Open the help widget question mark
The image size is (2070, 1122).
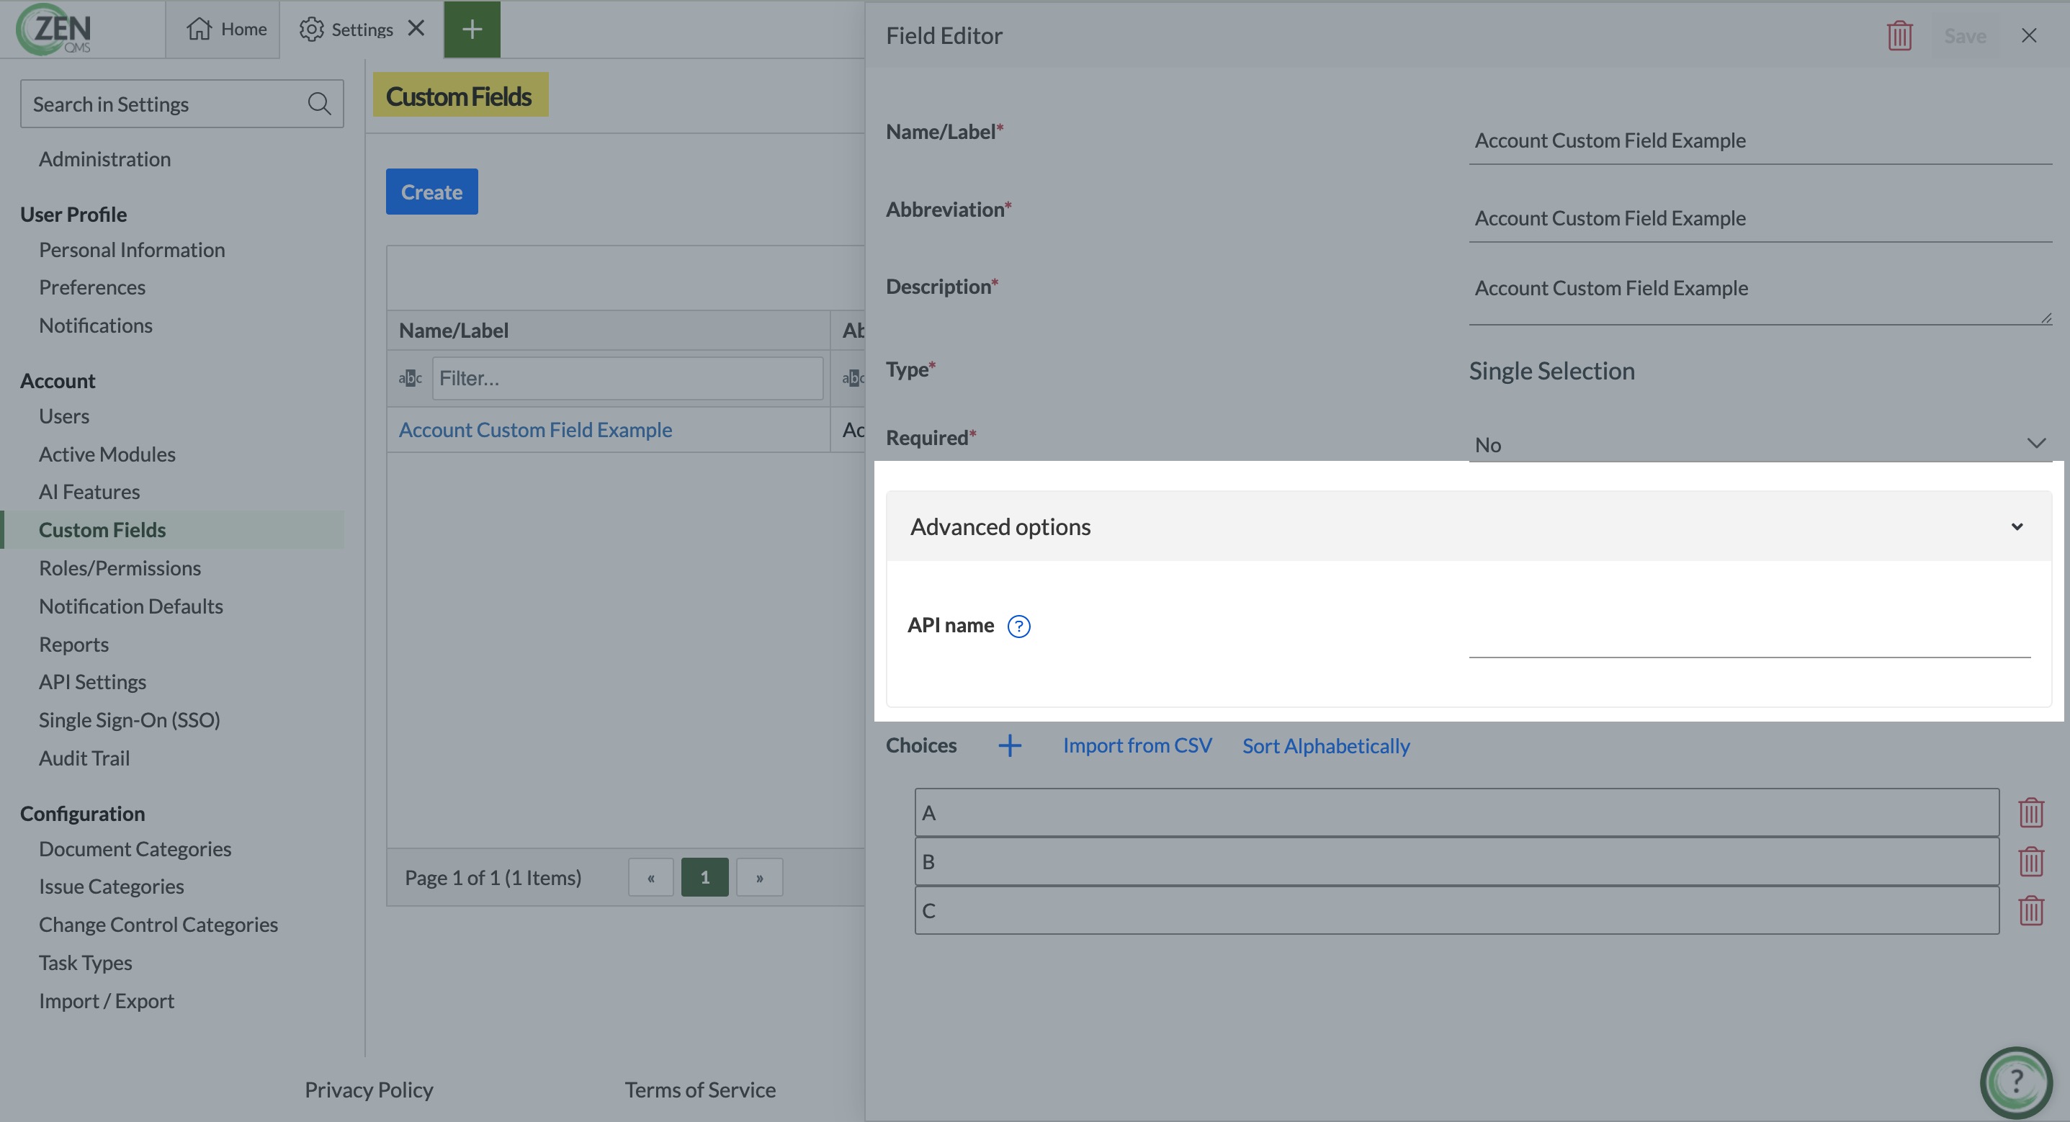(2015, 1082)
